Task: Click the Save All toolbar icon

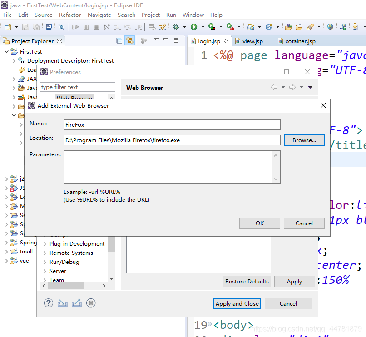Action: [x=36, y=27]
